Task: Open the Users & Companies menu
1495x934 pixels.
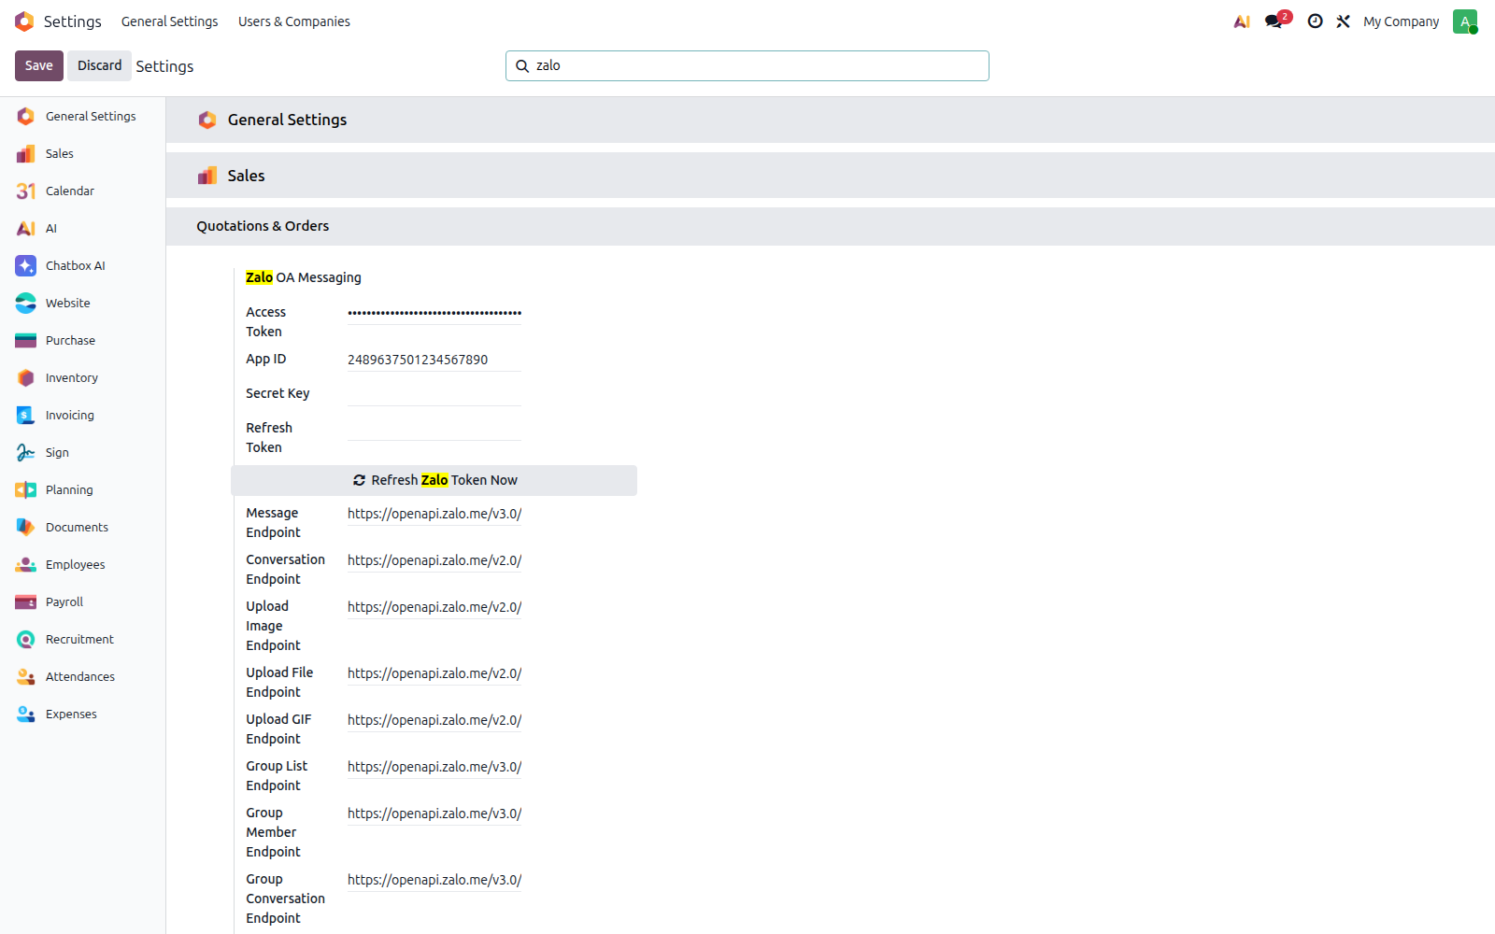Action: point(294,21)
